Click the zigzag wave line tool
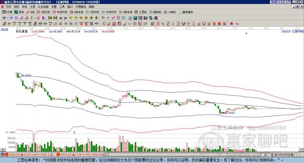Screen dimensions: 304x163 click(130, 24)
